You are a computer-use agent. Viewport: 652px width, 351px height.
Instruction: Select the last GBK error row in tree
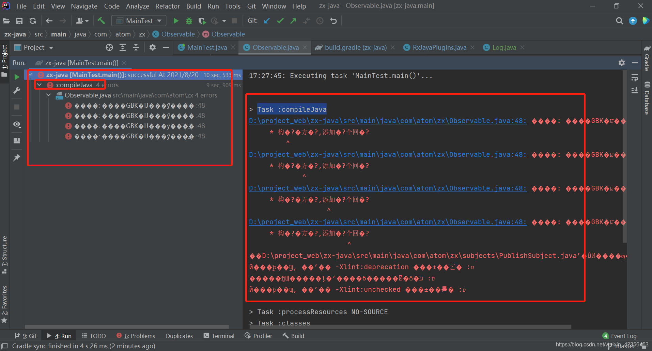(135, 136)
